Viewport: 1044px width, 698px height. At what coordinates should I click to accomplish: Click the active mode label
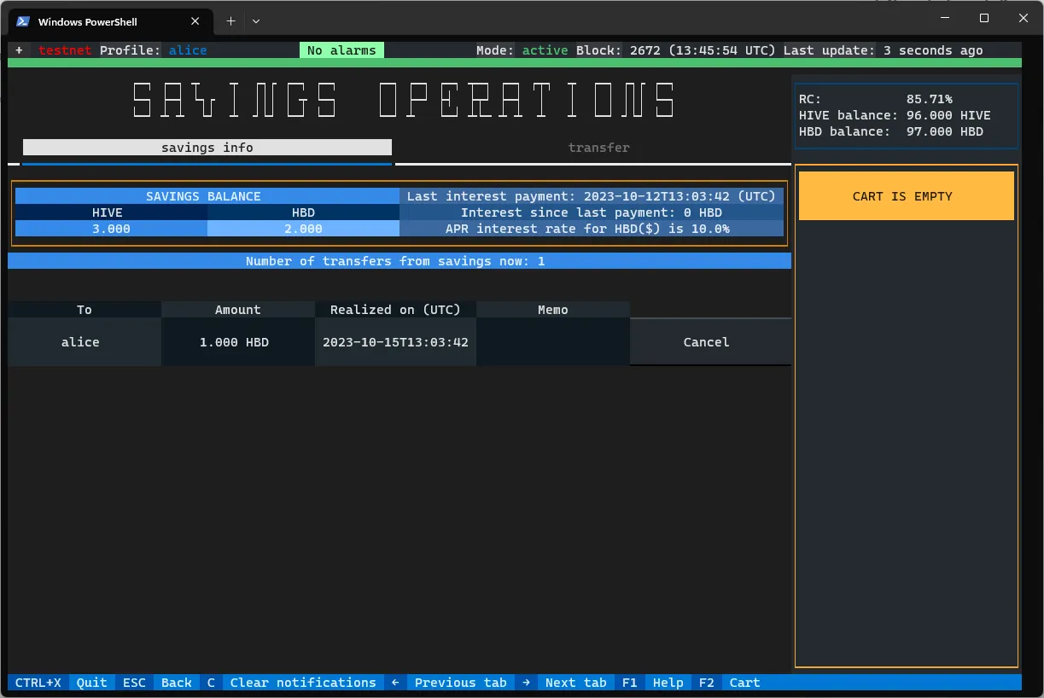click(545, 50)
